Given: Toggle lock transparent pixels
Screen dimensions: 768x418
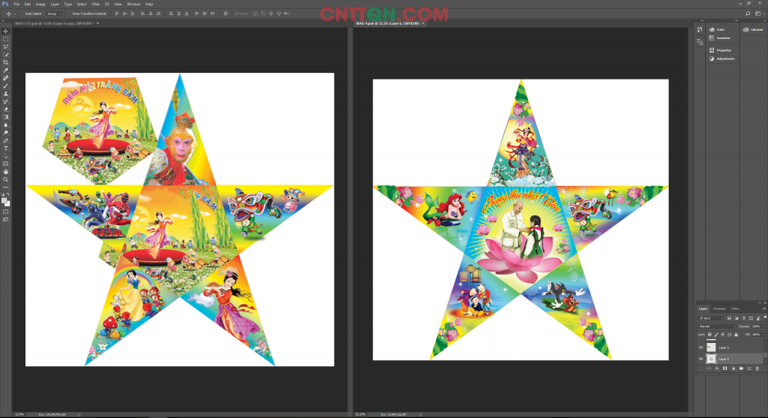Looking at the screenshot, I should tap(709, 335).
